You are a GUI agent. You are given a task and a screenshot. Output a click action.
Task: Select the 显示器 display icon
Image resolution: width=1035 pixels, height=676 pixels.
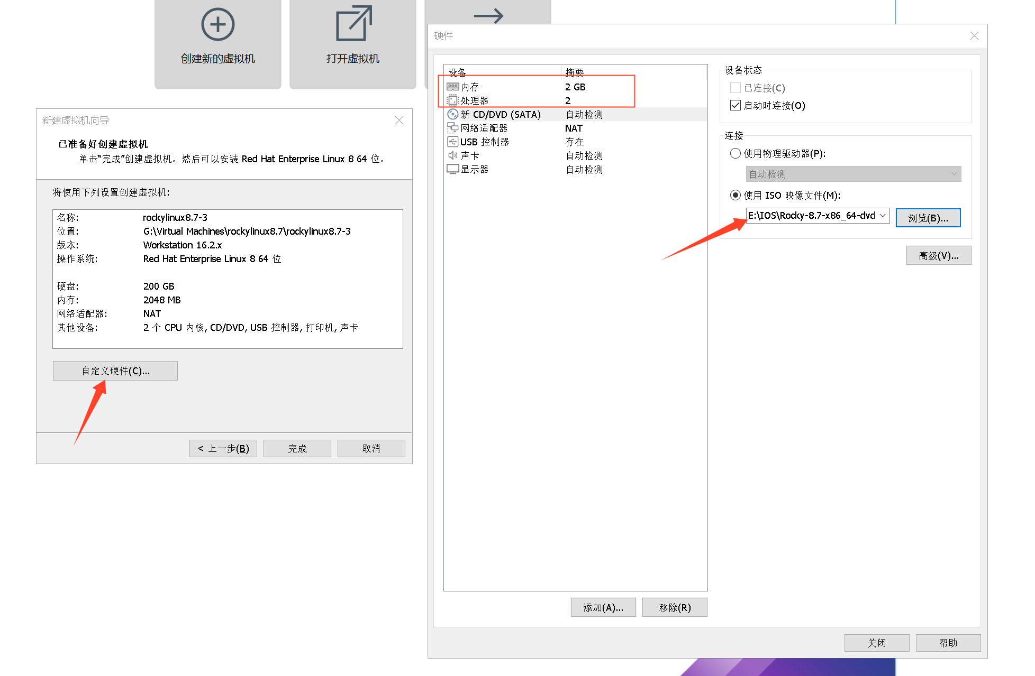pos(452,169)
